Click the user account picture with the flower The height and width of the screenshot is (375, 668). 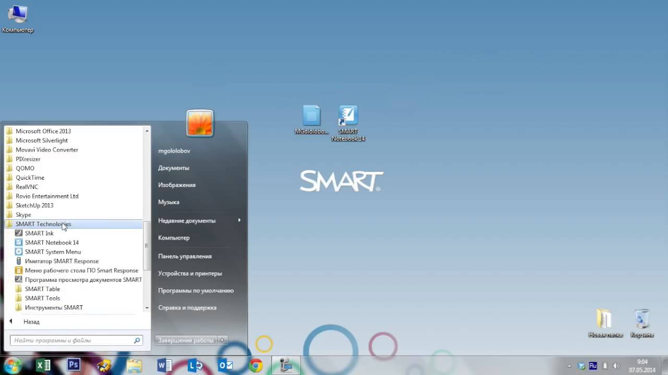pyautogui.click(x=199, y=123)
